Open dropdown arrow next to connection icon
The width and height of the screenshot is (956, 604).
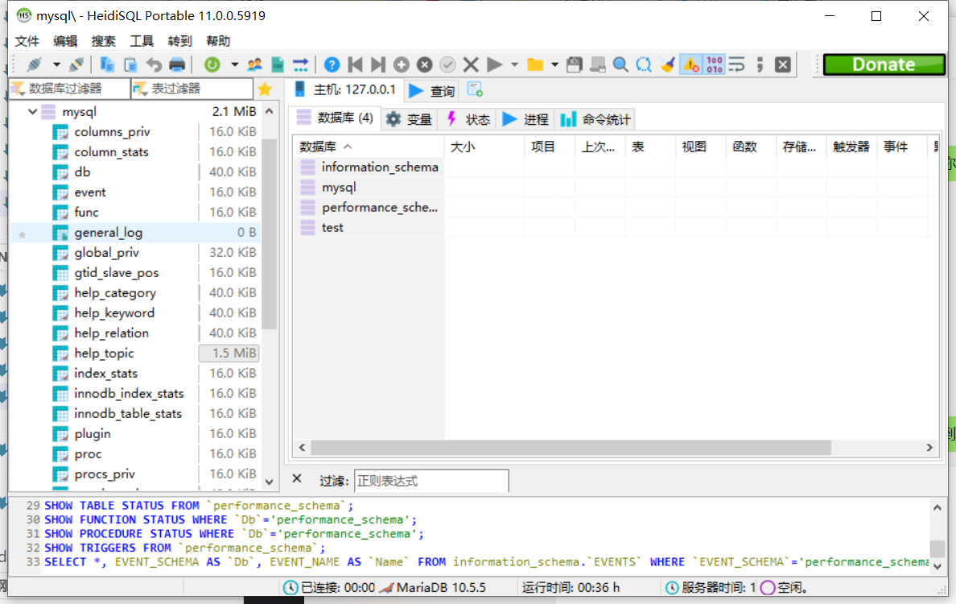pyautogui.click(x=56, y=64)
